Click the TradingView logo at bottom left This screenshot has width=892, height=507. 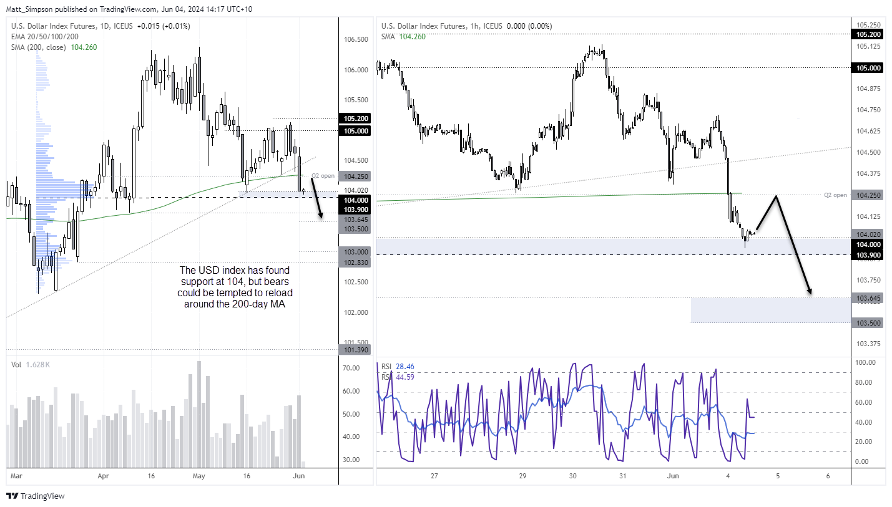pos(36,496)
